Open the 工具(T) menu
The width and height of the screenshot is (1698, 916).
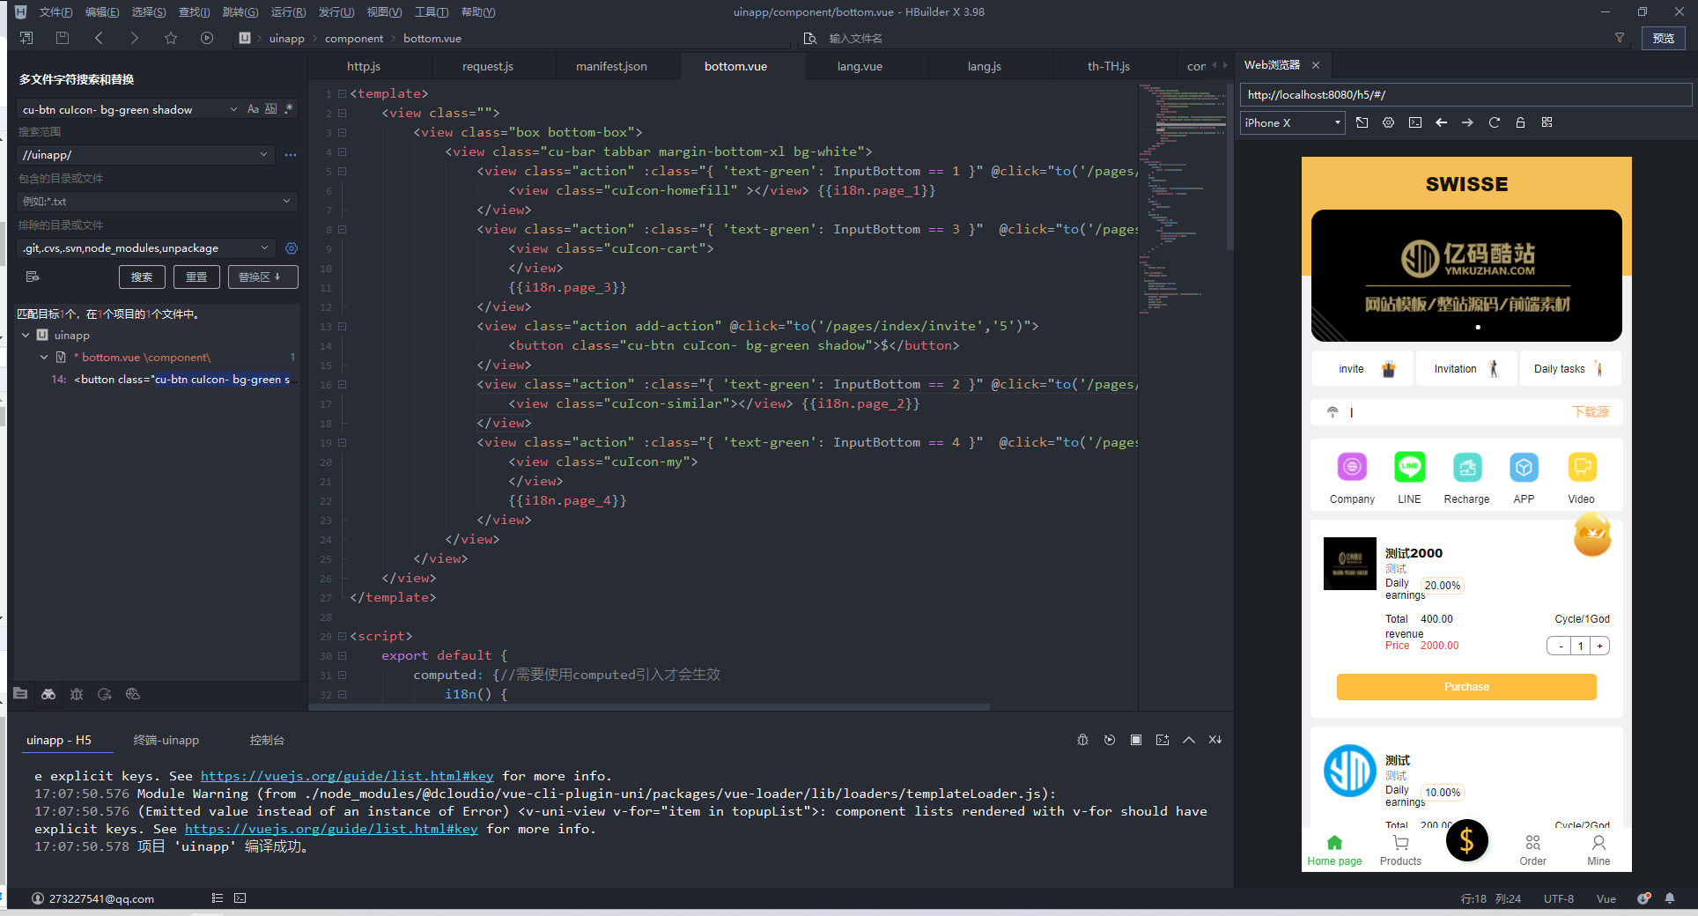(432, 12)
